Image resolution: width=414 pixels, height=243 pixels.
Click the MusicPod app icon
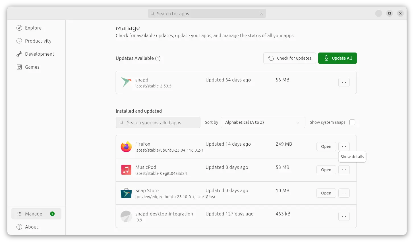click(126, 170)
